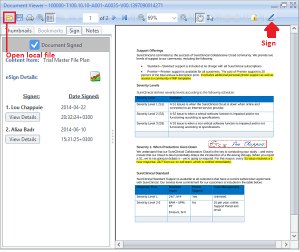Click the Lou Chappuie signature stamp

(237, 144)
